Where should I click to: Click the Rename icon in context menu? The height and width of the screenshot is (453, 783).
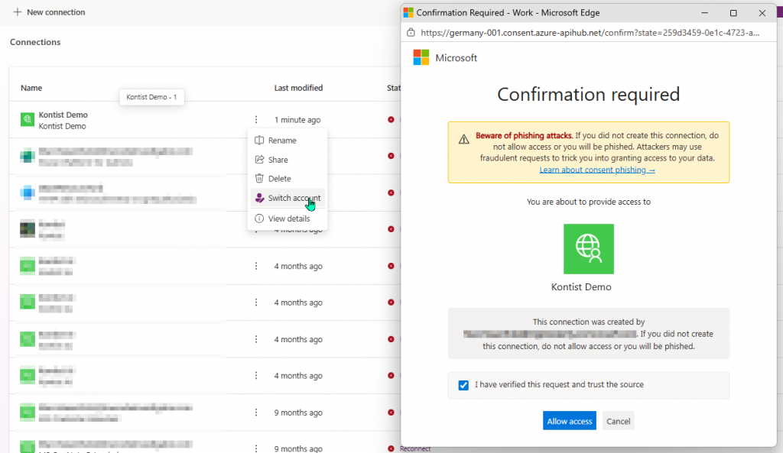(x=259, y=141)
